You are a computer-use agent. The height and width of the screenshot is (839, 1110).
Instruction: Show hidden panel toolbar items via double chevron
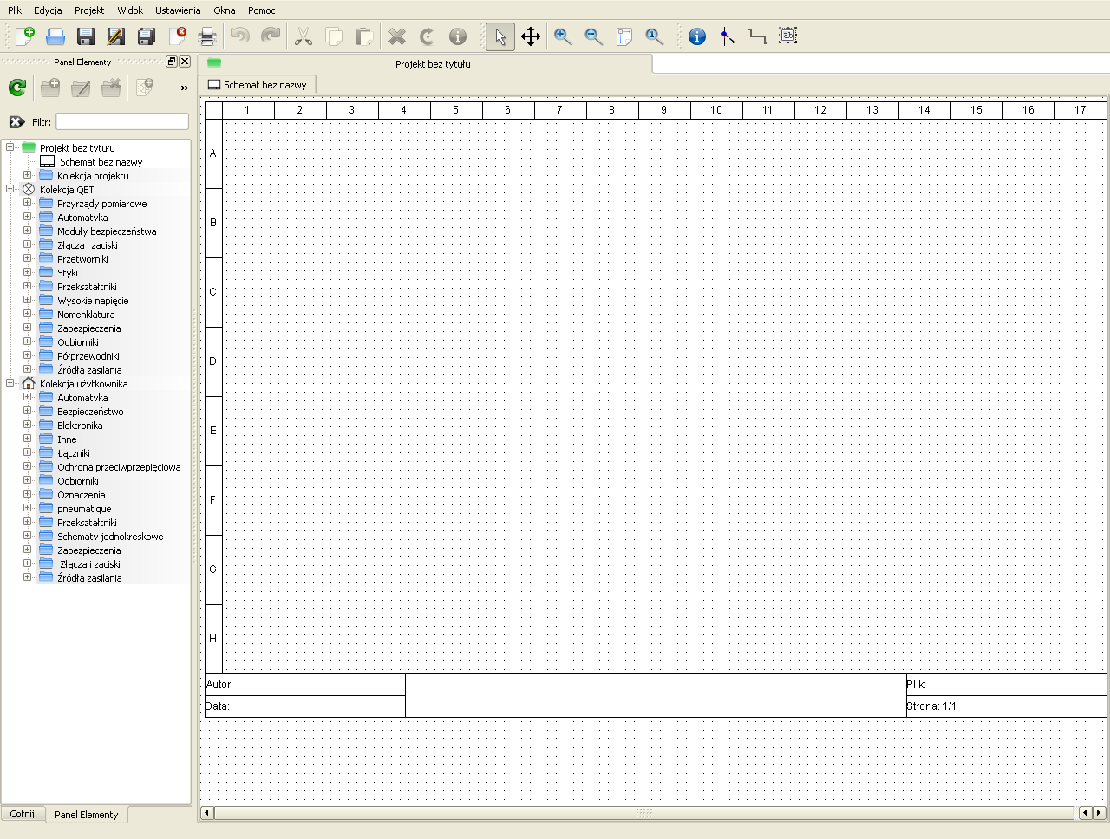pos(184,88)
